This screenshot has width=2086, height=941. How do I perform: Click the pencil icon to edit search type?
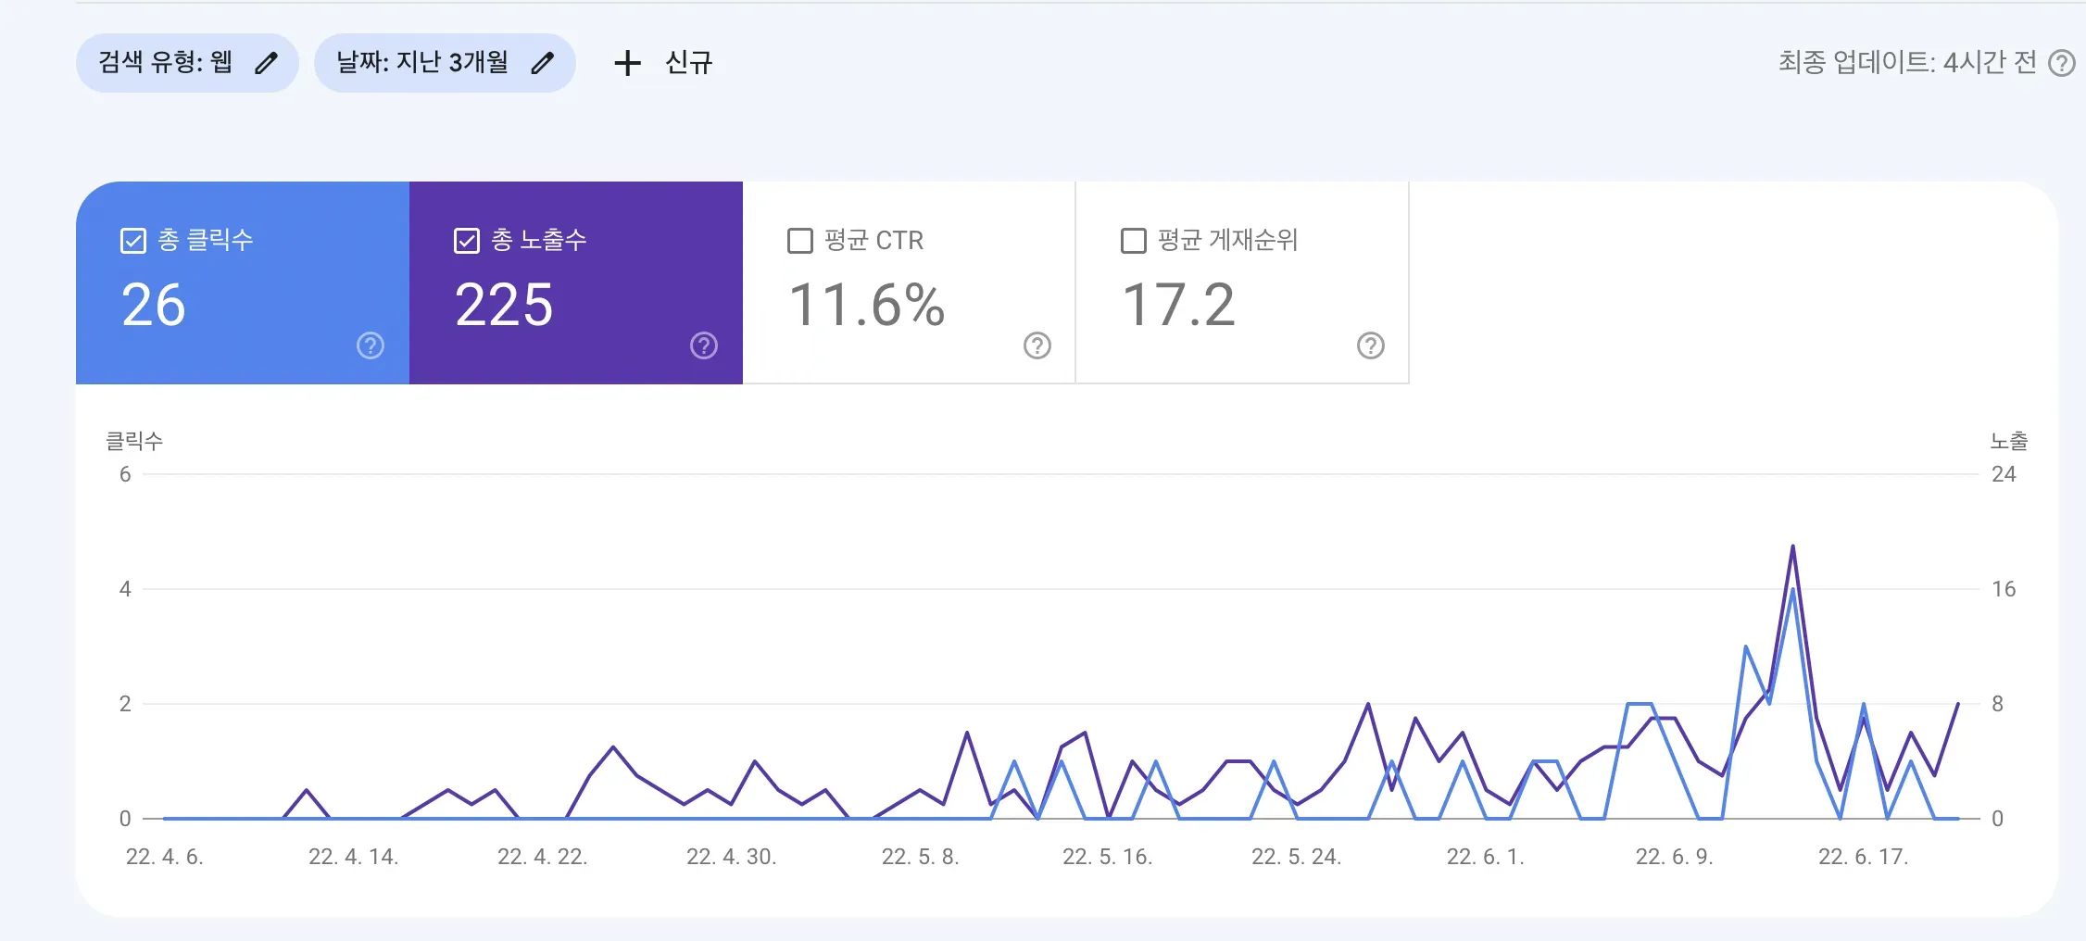pyautogui.click(x=268, y=62)
